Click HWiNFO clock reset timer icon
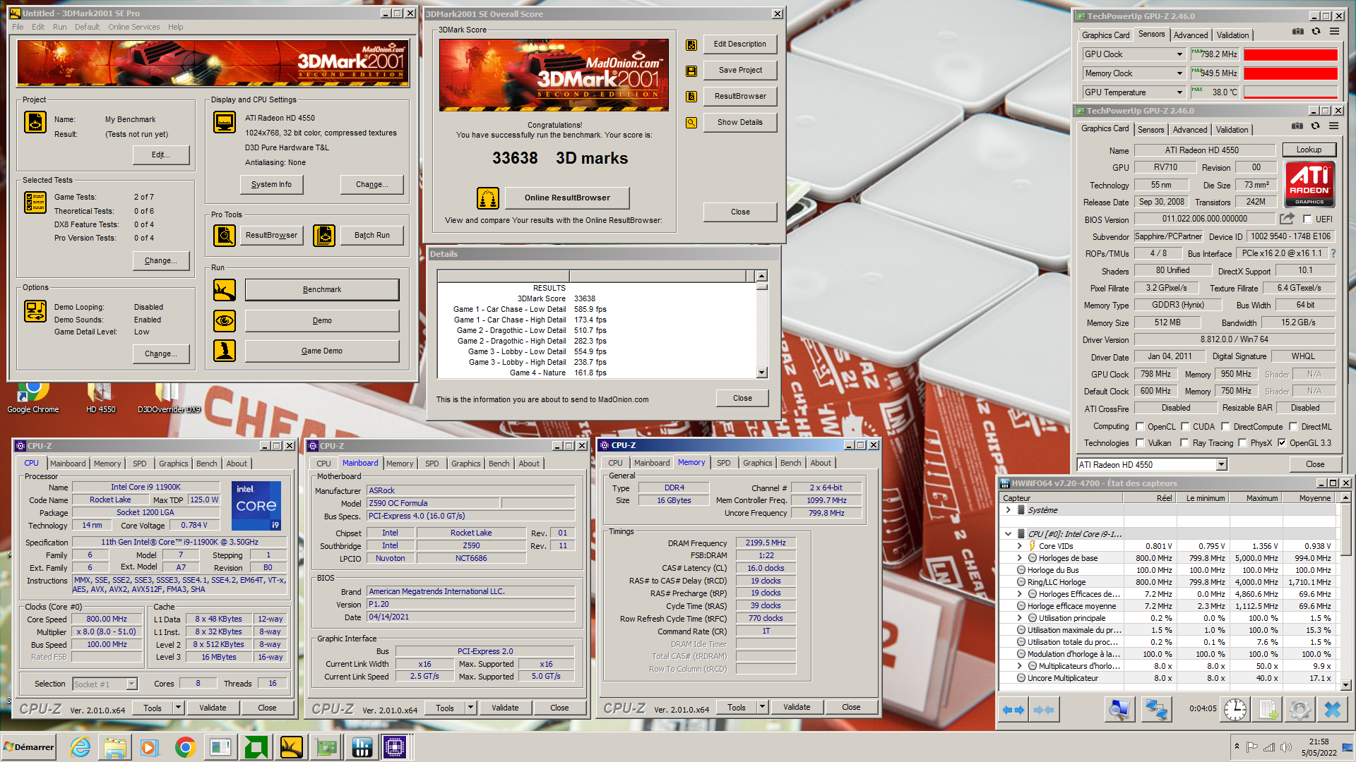The width and height of the screenshot is (1356, 762). coord(1235,710)
